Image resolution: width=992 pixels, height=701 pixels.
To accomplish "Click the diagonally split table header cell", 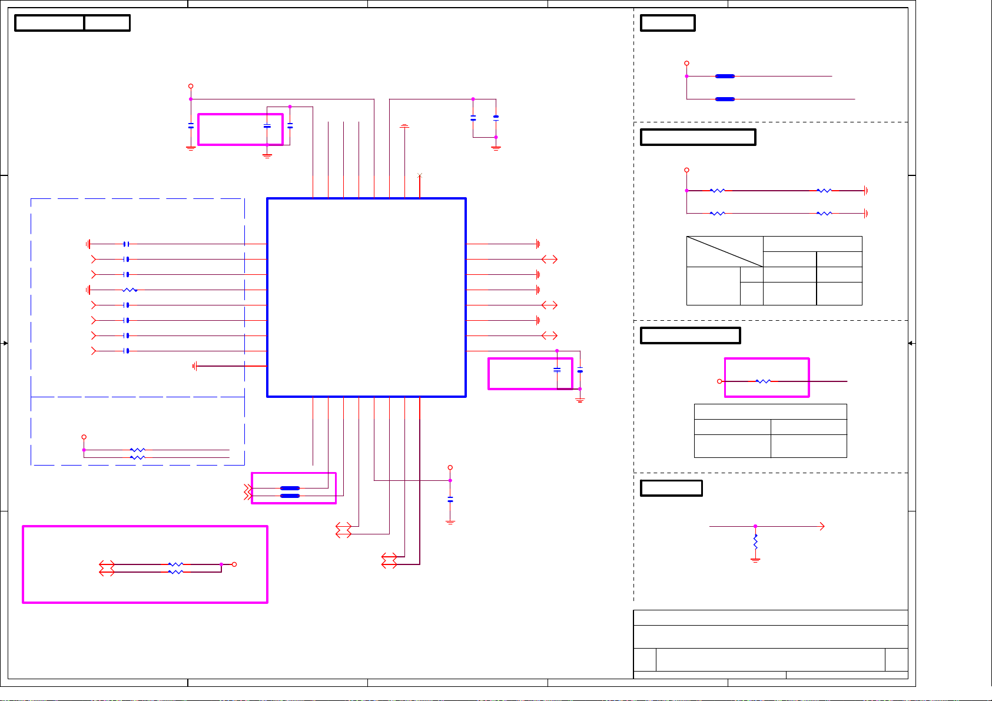I will (725, 251).
